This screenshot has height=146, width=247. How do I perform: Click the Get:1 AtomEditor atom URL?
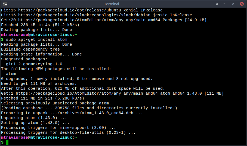68,94
